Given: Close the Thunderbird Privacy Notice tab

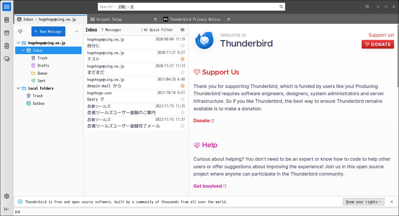Looking at the screenshot, I should click(229, 19).
